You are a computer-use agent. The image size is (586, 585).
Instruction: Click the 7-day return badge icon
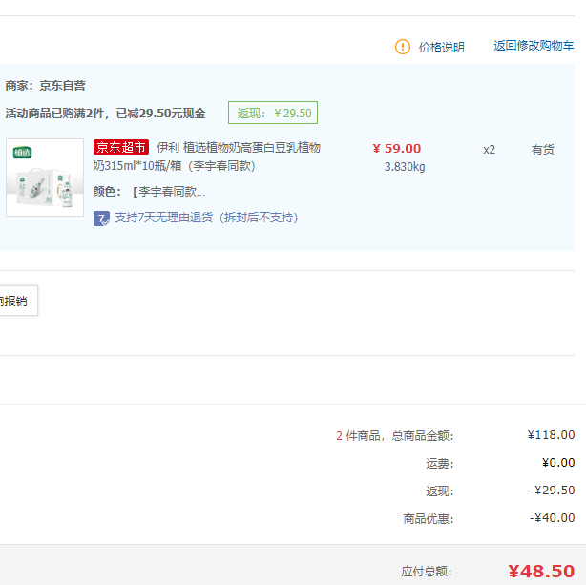[x=101, y=218]
